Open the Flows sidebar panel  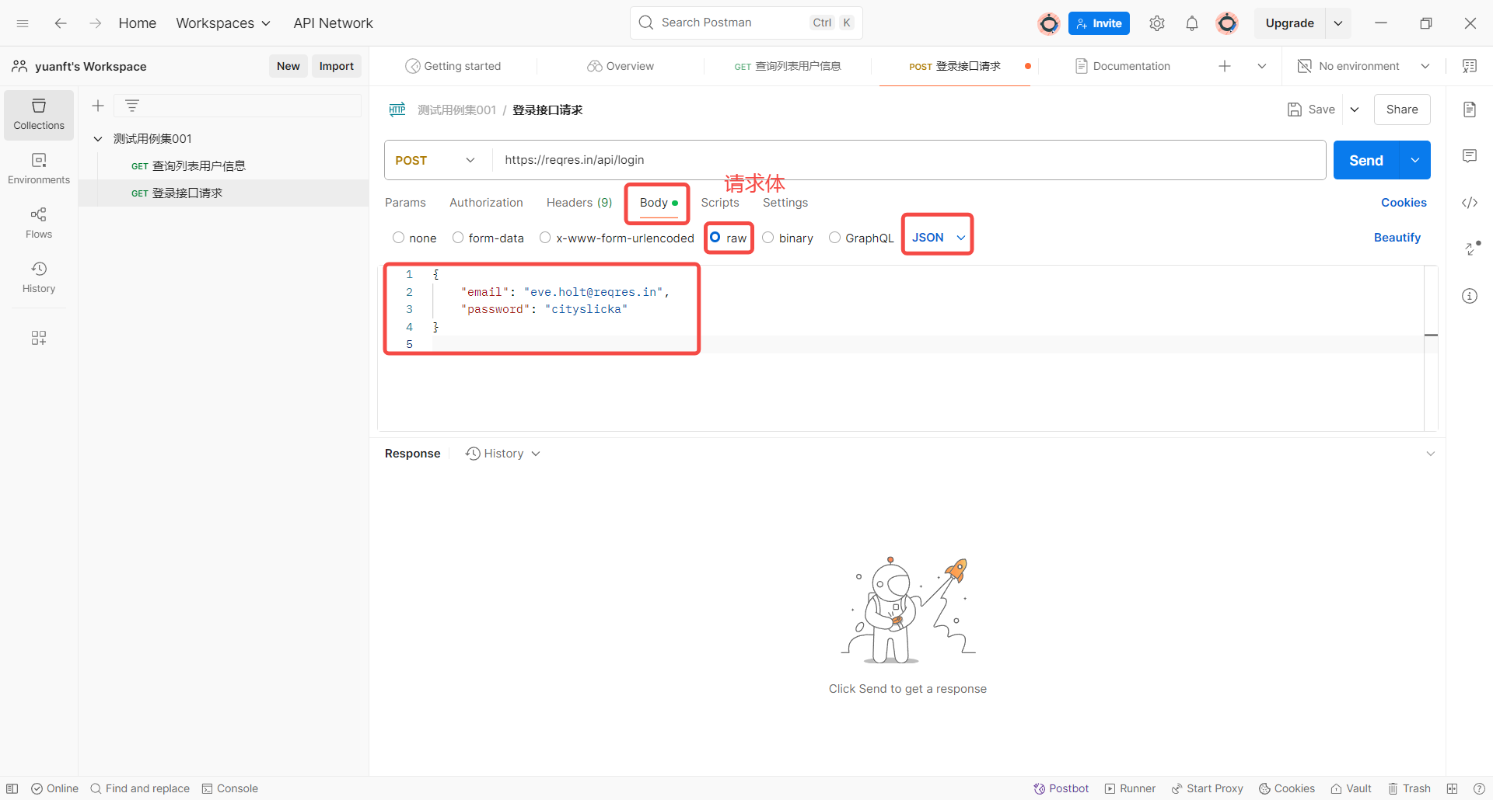pyautogui.click(x=39, y=223)
